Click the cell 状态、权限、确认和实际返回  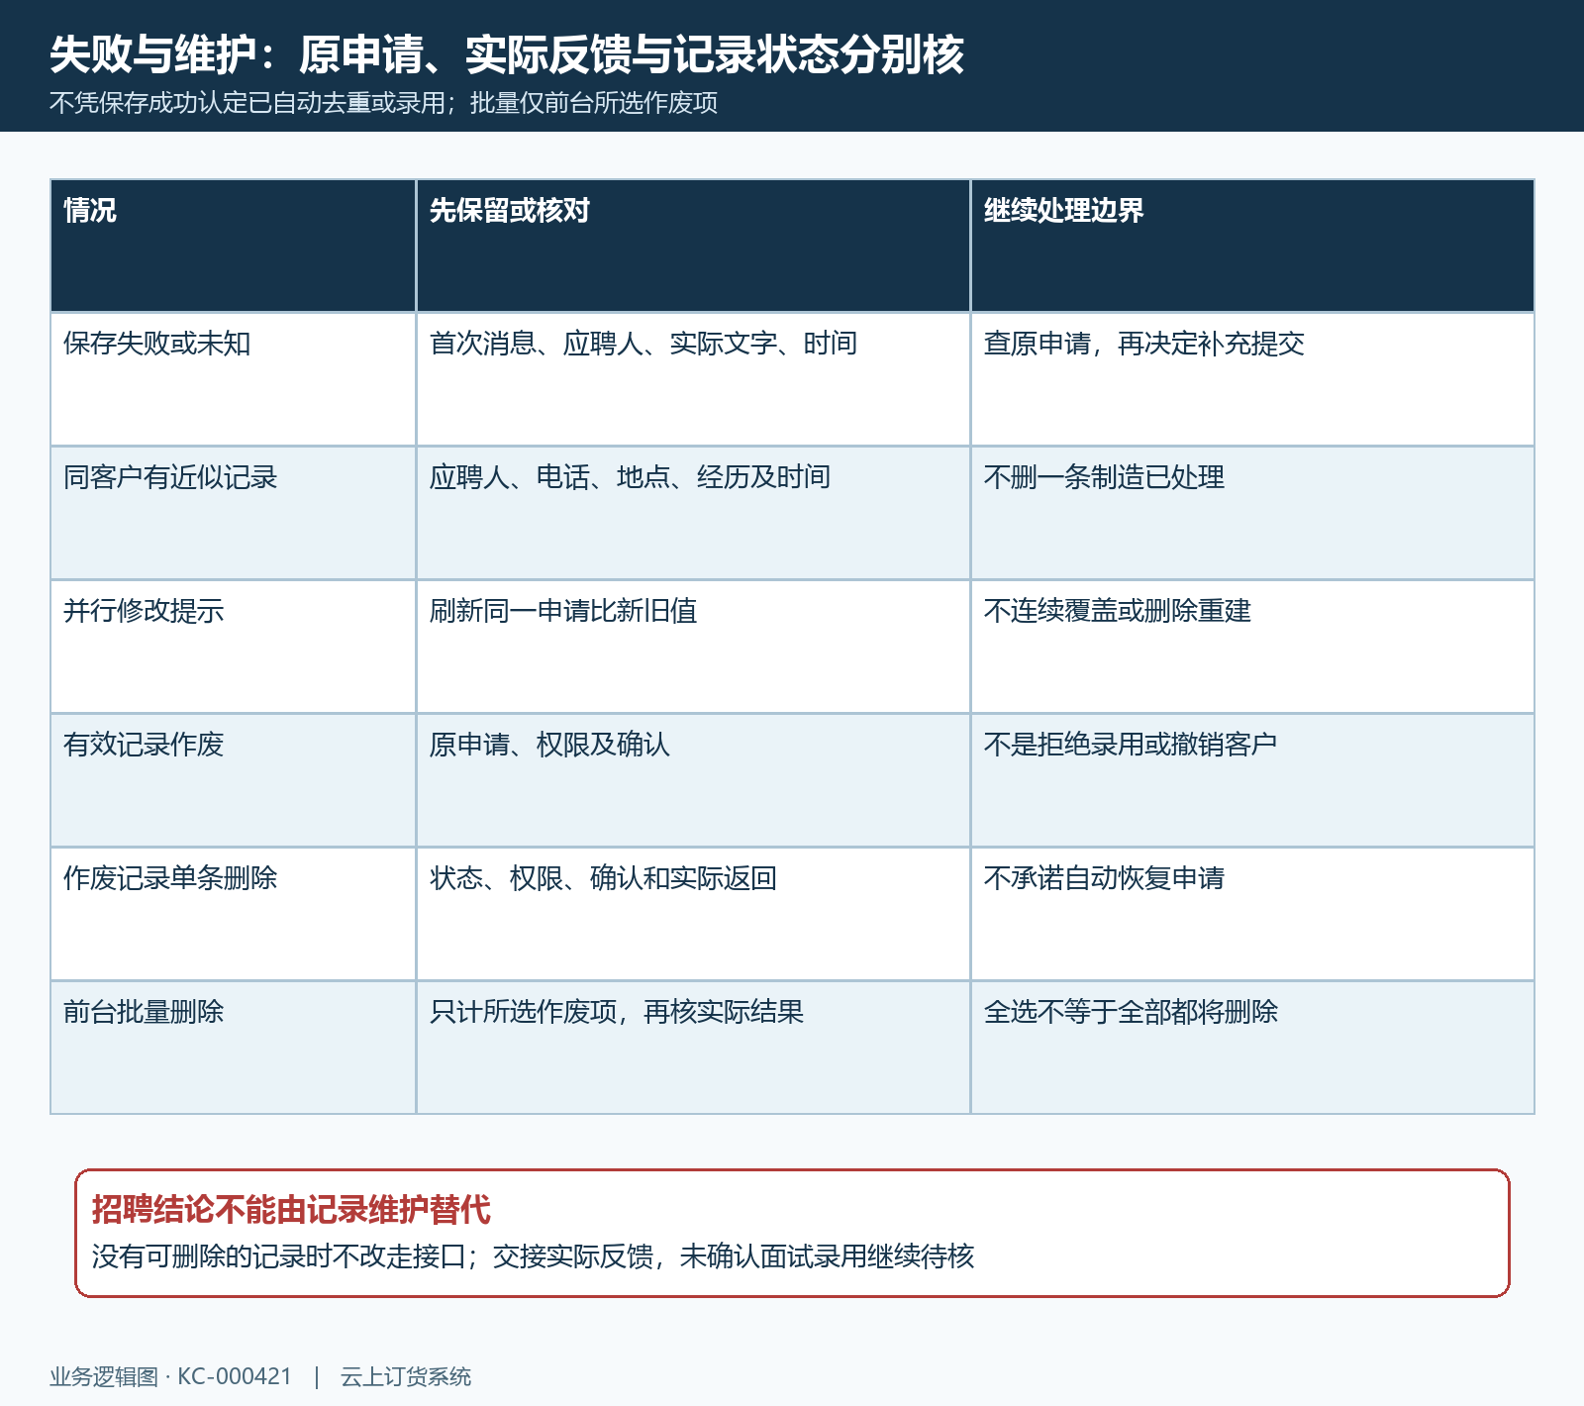(x=693, y=914)
